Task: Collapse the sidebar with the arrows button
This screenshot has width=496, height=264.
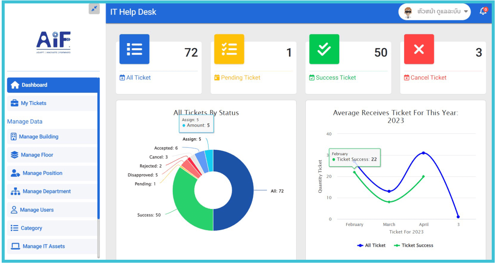Action: pos(94,9)
